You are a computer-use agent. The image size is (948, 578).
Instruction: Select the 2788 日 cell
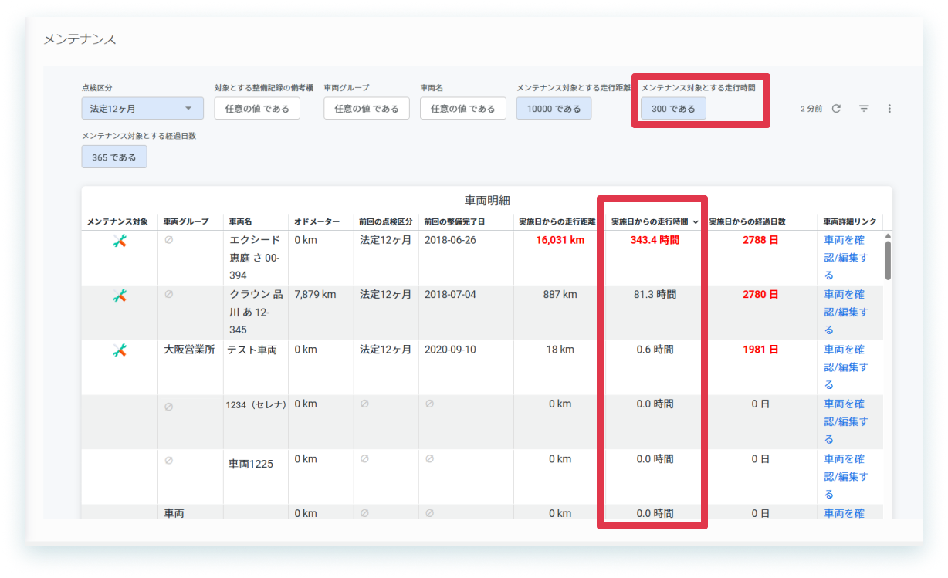click(x=760, y=240)
